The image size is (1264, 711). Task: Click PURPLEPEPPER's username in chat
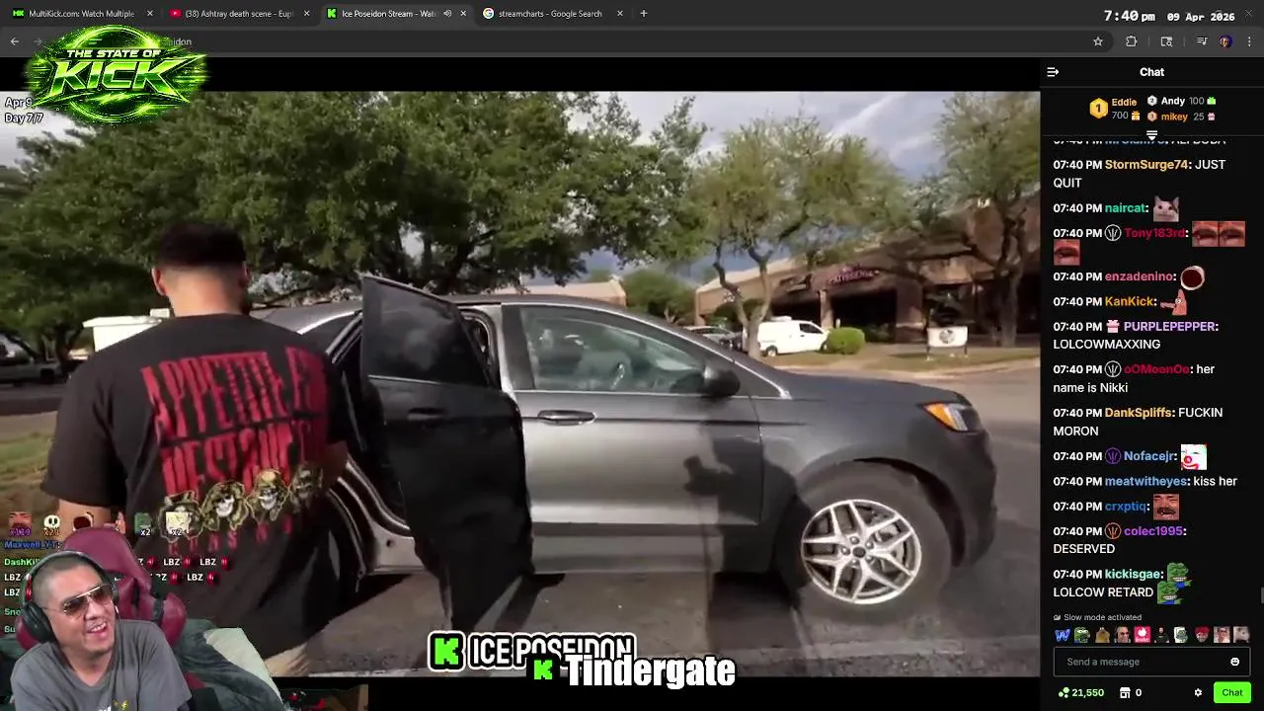click(1169, 326)
